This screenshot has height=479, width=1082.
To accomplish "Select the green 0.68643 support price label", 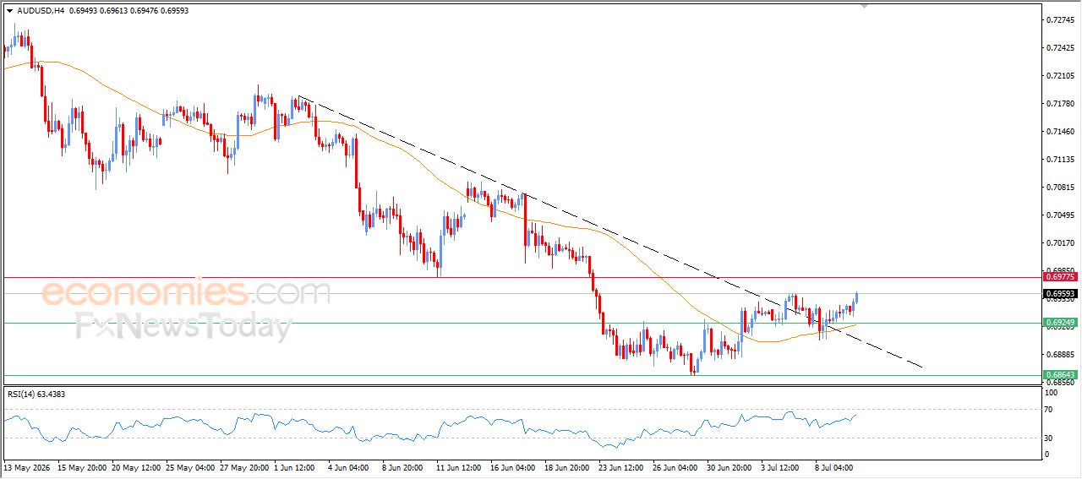I will point(1060,375).
